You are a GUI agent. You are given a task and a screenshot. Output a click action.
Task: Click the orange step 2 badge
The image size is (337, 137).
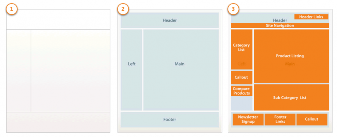123,10
